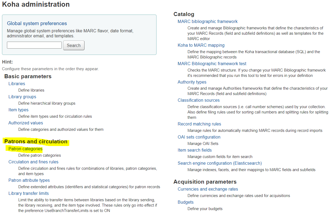This screenshot has width=331, height=213.
Task: Go to Patron attribute types
Action: click(29, 180)
